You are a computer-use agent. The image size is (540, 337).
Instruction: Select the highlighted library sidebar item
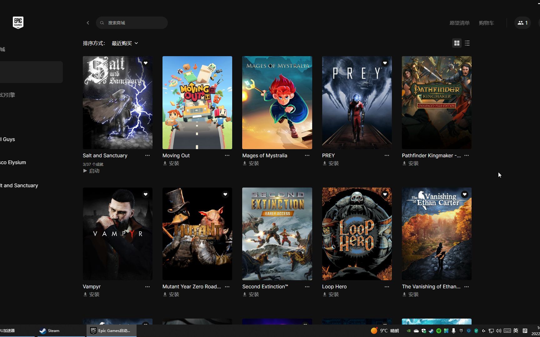[x=31, y=72]
